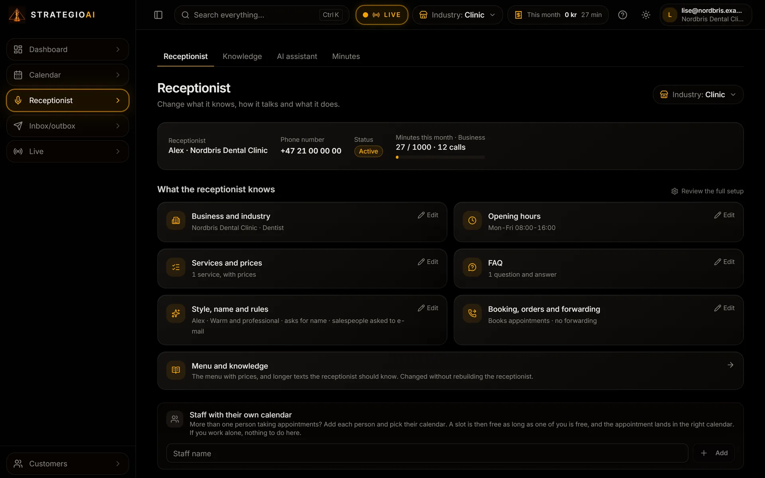Switch to the AI assistant tab
This screenshot has height=478, width=765.
297,57
